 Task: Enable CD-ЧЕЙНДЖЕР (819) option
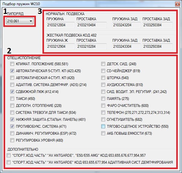(x=103, y=71)
